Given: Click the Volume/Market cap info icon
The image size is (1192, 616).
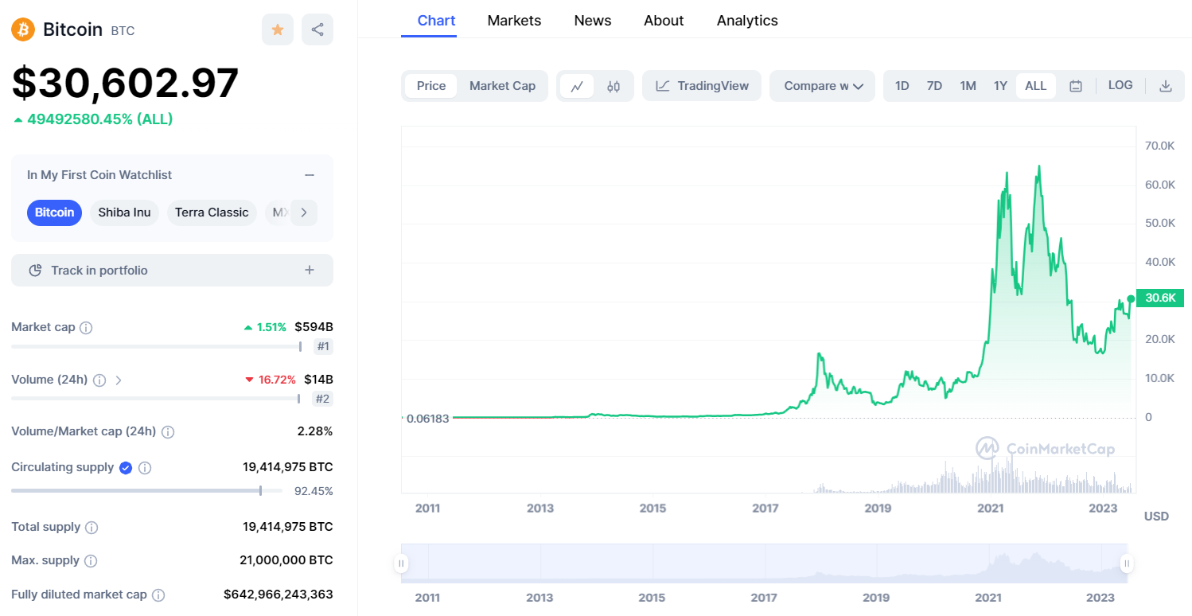Looking at the screenshot, I should point(168,432).
